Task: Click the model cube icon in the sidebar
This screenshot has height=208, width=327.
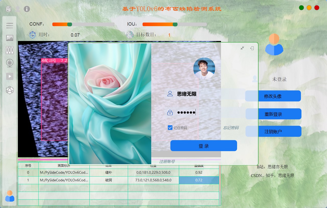Action: coord(10,90)
